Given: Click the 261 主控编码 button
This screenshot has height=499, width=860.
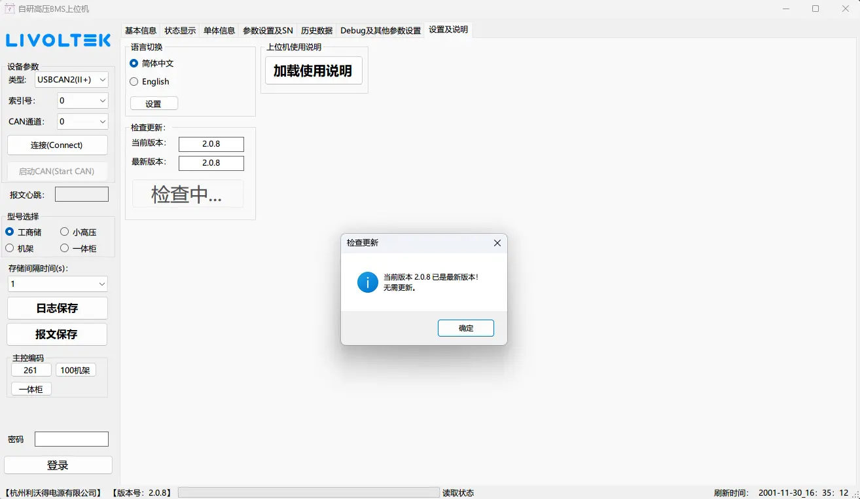Looking at the screenshot, I should [x=31, y=371].
